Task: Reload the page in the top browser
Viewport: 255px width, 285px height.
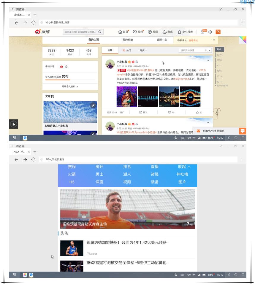Action: point(34,23)
